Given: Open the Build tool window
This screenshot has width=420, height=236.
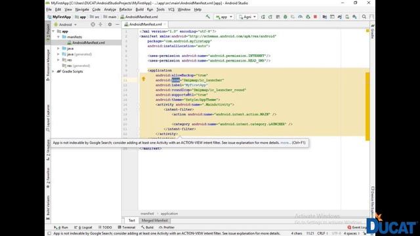Looking at the screenshot, I should (147, 227).
